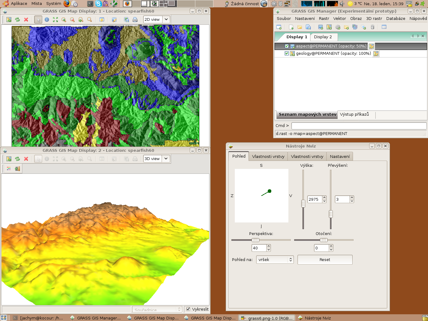This screenshot has height=321, width=428.
Task: Erase the display in Map Display 1
Action: [x=26, y=20]
